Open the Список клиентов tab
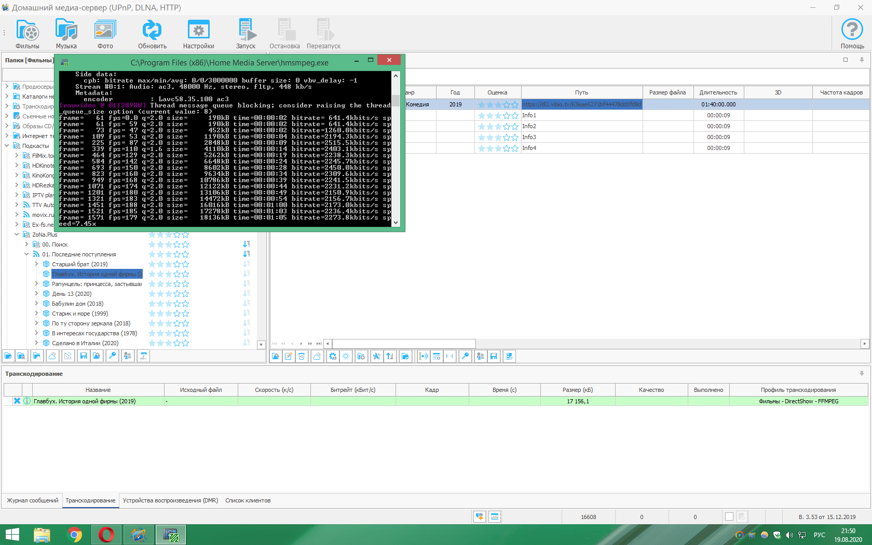This screenshot has width=872, height=545. [x=248, y=500]
